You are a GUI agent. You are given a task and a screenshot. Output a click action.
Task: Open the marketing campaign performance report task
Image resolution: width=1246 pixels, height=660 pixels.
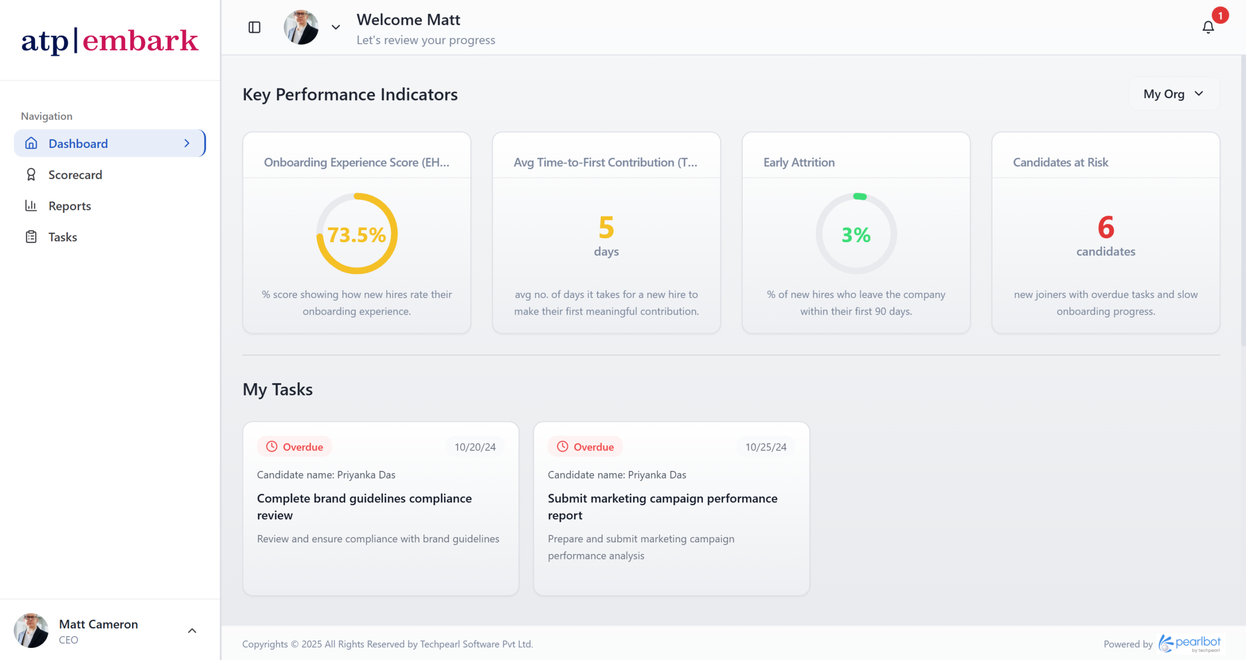(x=662, y=506)
